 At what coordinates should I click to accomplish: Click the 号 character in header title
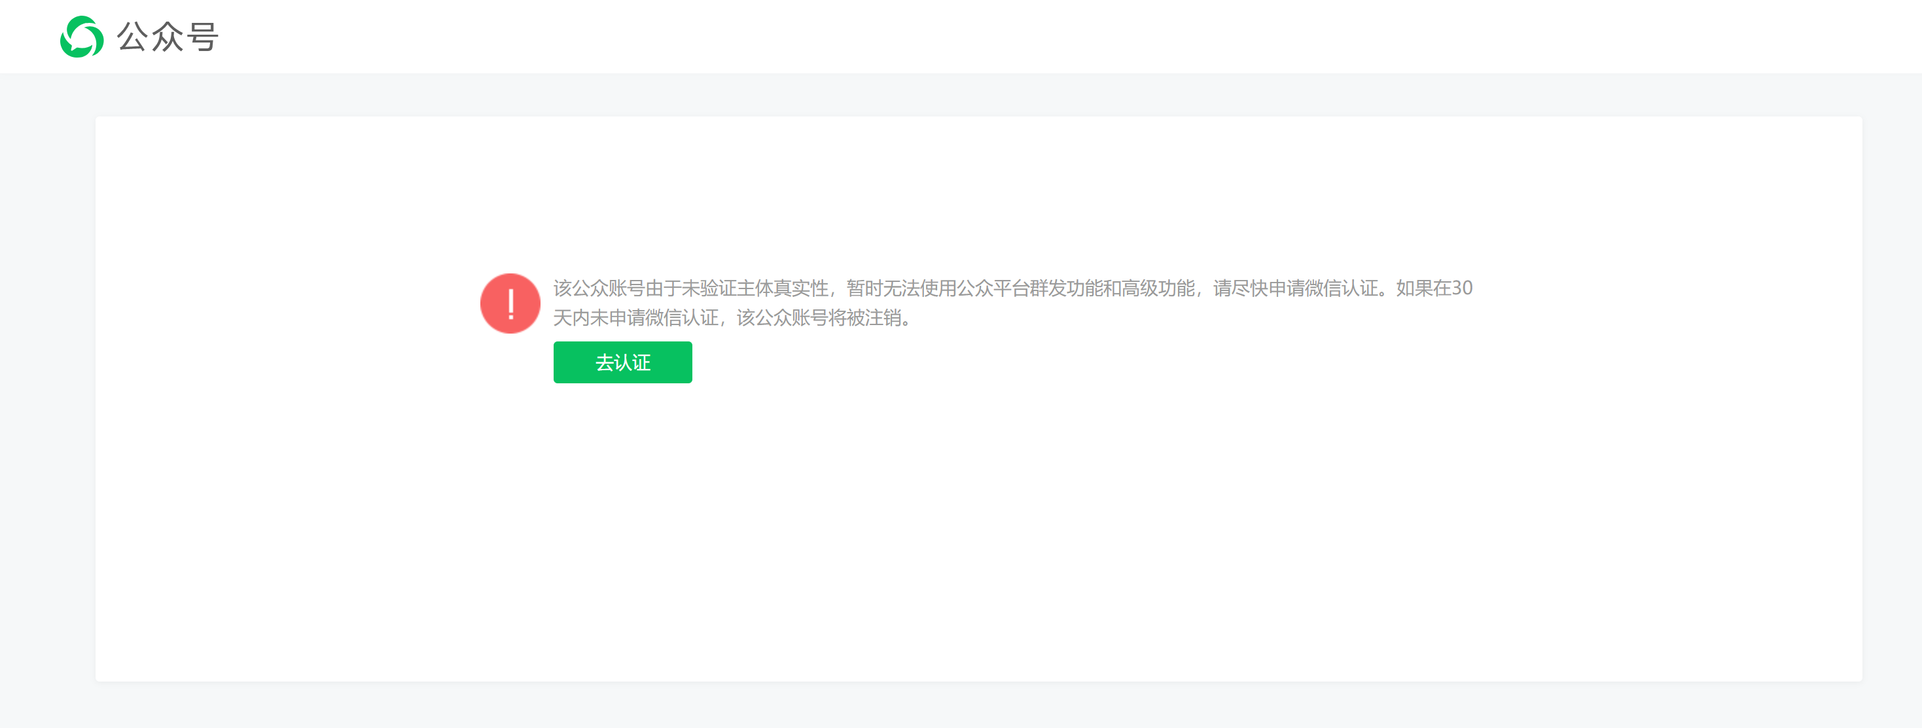202,37
